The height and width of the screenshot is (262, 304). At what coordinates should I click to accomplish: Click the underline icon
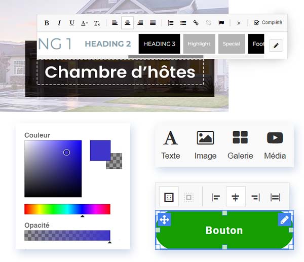tap(71, 23)
